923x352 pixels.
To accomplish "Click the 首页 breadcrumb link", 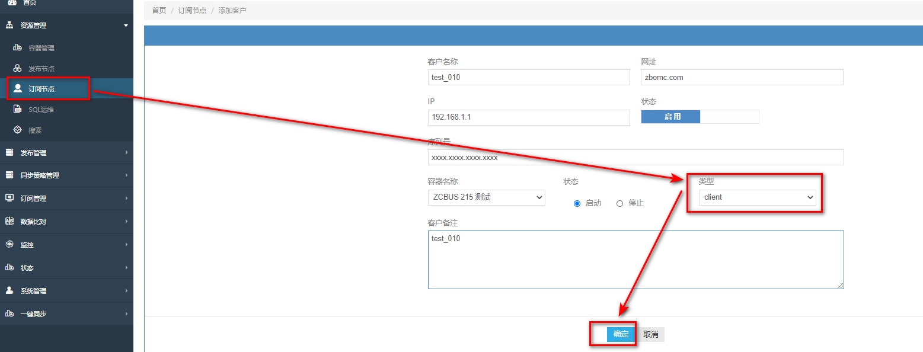I will [x=159, y=11].
